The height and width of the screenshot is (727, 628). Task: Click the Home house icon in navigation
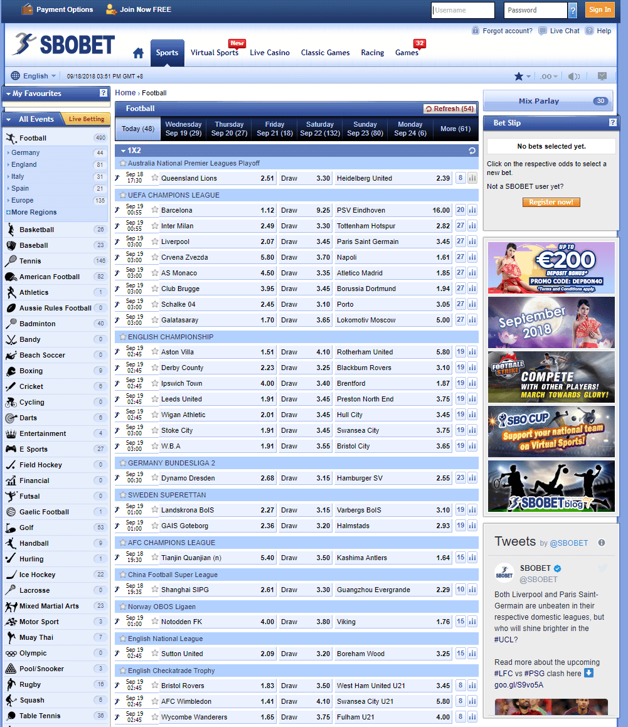point(138,53)
